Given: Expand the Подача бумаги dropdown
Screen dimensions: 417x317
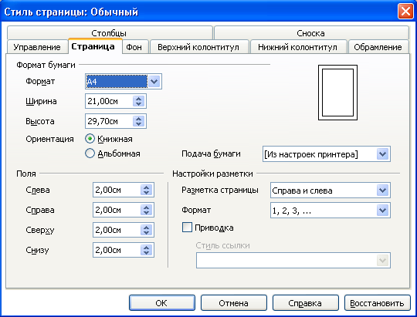Looking at the screenshot, I should pyautogui.click(x=383, y=153).
